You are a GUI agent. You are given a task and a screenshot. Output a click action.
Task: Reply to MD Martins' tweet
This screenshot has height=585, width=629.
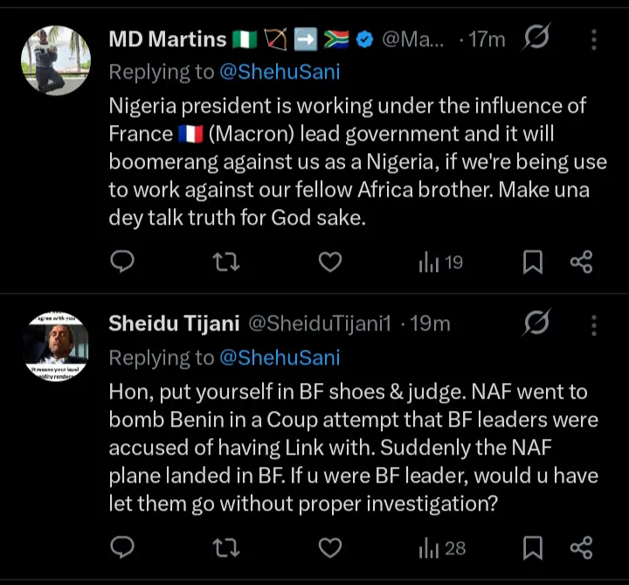123,261
